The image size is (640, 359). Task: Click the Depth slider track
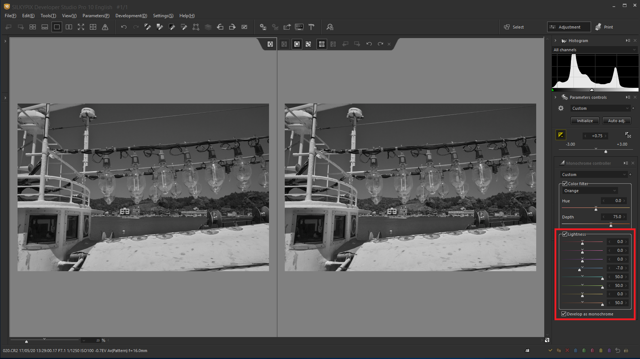596,224
